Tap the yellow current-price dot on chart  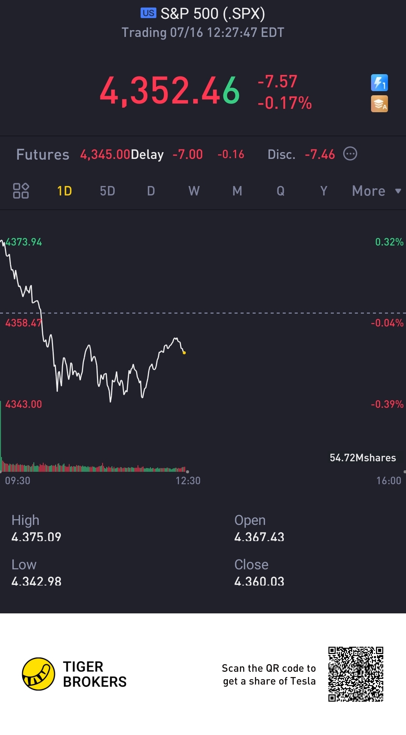coord(184,353)
